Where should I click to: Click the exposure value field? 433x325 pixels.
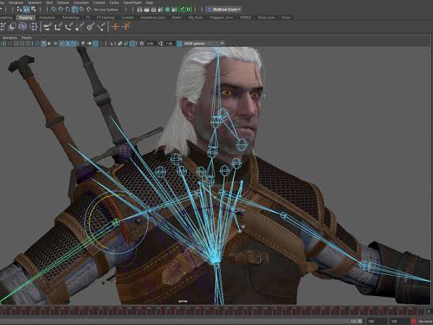click(x=150, y=44)
